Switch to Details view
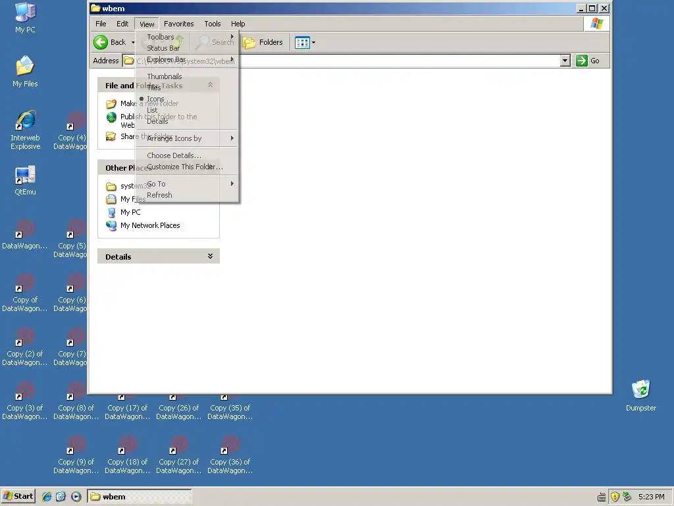This screenshot has width=674, height=506. [x=187, y=121]
